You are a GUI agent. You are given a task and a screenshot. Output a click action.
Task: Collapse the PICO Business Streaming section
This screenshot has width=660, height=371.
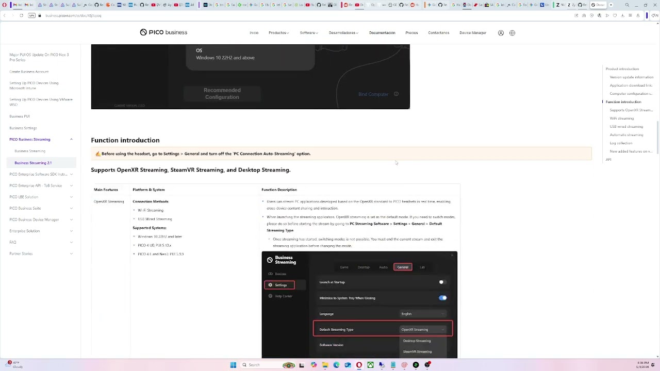pos(71,140)
